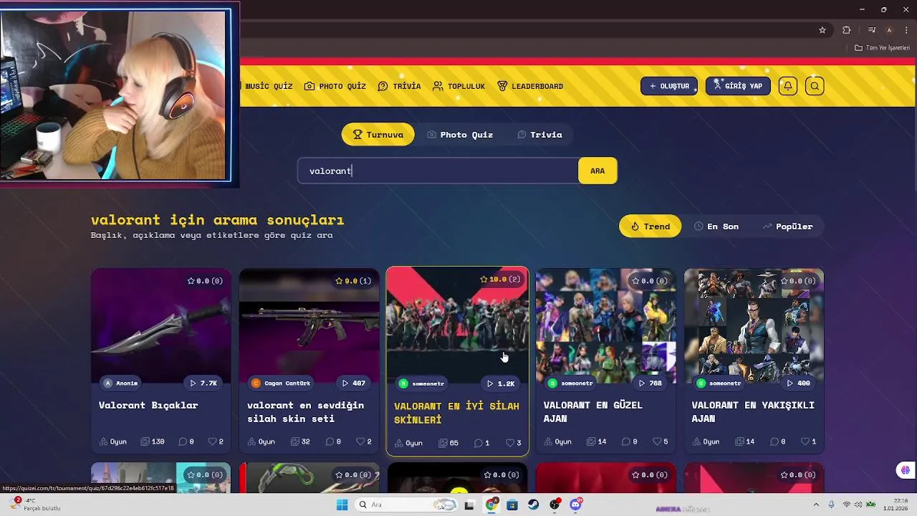Open comments icon on valorant en sevdiğin silah

[330, 441]
